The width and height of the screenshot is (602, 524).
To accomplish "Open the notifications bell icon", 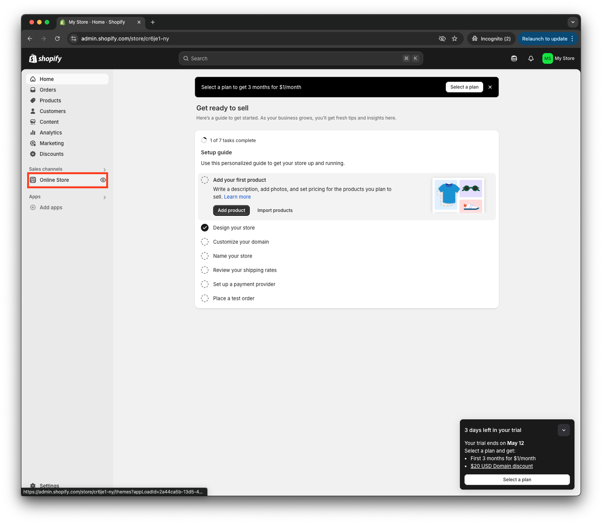I will [x=531, y=58].
